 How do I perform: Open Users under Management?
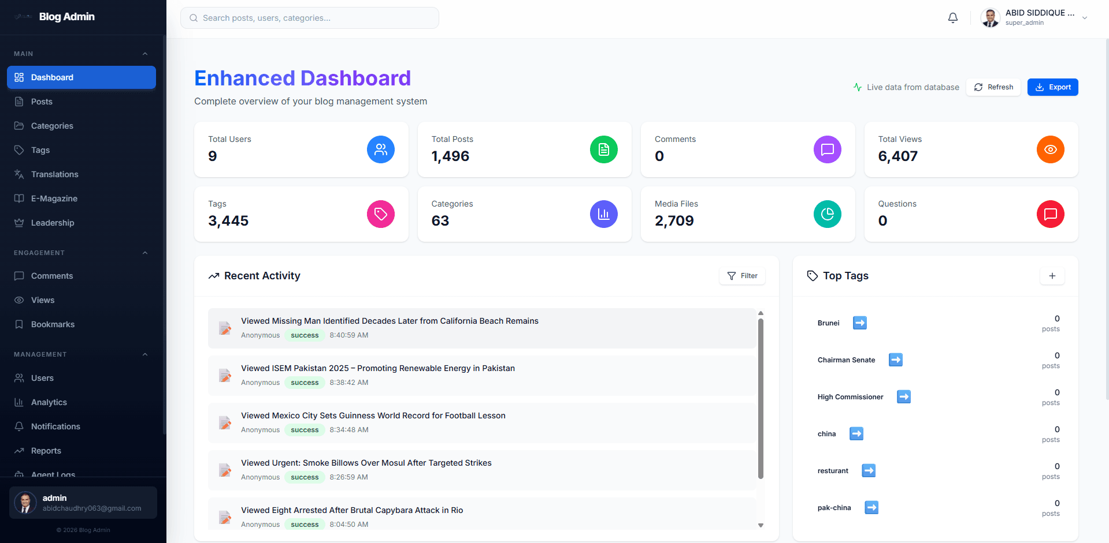coord(81,378)
